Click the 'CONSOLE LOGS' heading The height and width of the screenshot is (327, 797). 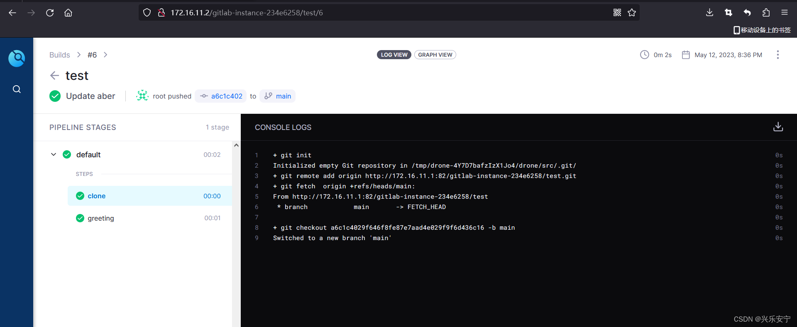click(283, 127)
